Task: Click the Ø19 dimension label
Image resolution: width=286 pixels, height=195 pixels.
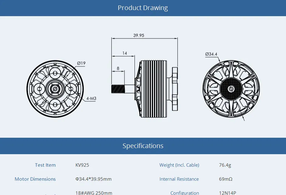Action: 81,64
